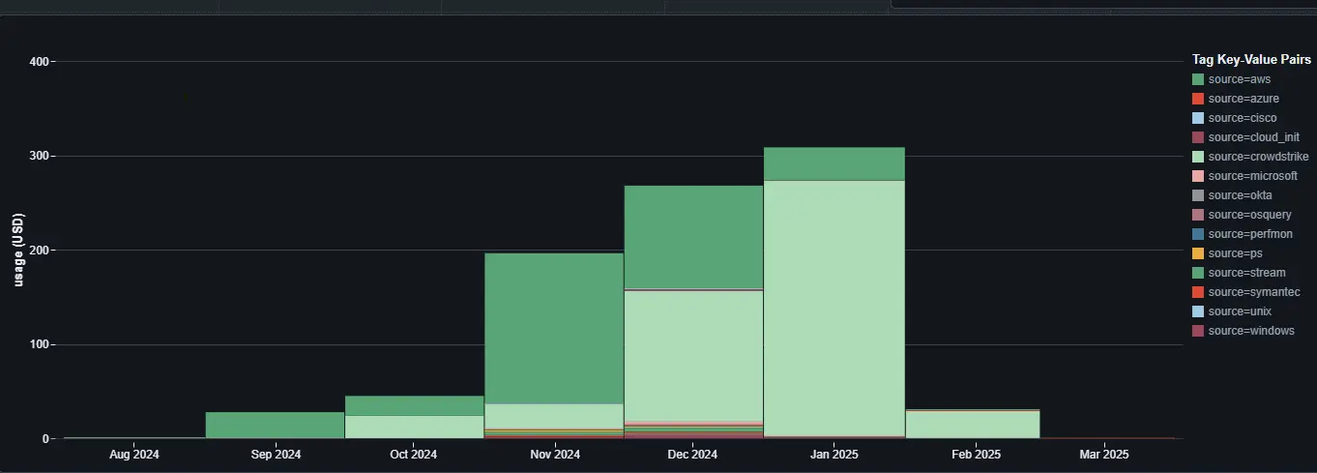Toggle the source=cloud_init legend entry
The image size is (1317, 473).
pos(1253,137)
